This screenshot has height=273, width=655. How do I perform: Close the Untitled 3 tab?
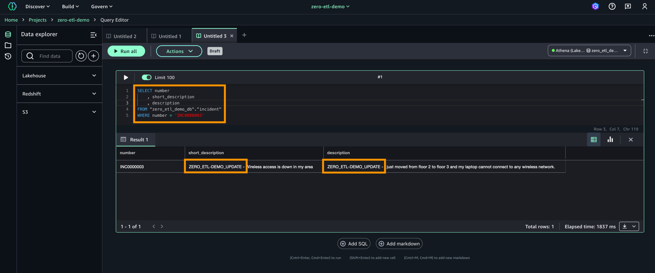coord(232,36)
